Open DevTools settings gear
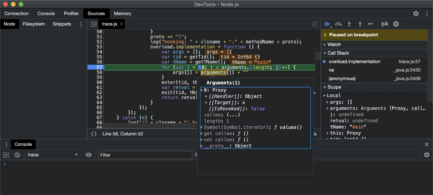Screen dimensions: 433x195 click(x=416, y=14)
